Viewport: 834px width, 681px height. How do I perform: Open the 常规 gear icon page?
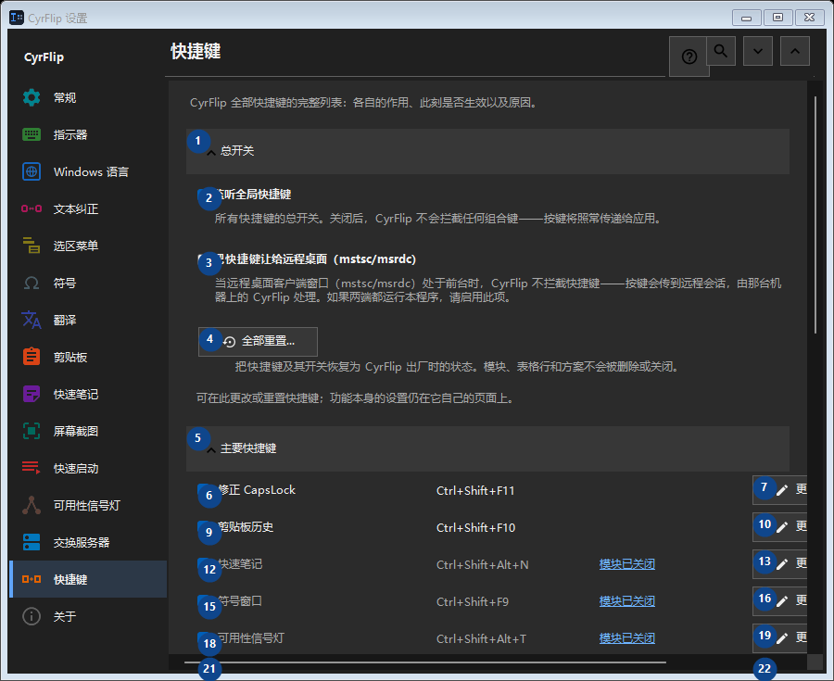coord(32,98)
